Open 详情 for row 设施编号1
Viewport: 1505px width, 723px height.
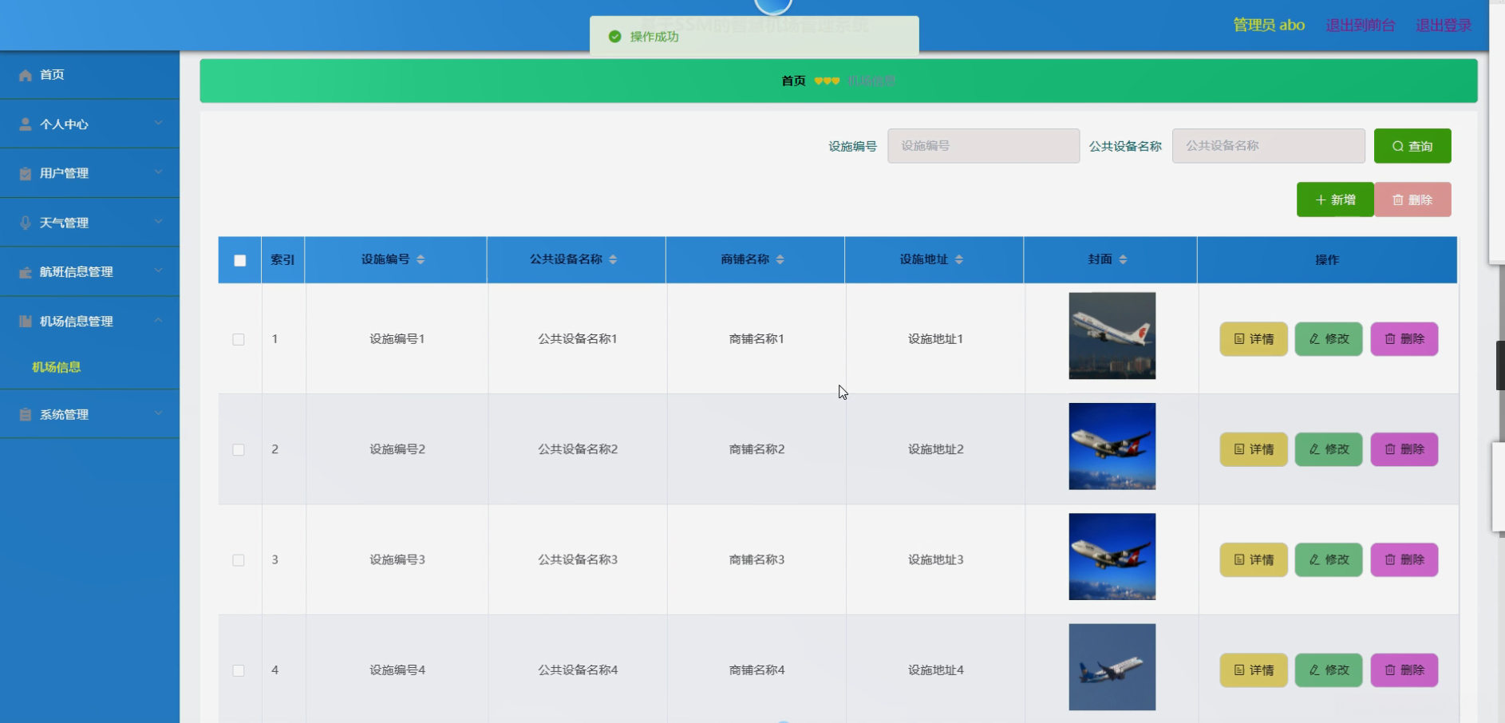(x=1254, y=339)
